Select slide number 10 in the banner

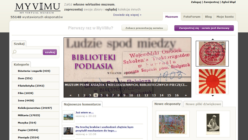(131, 95)
